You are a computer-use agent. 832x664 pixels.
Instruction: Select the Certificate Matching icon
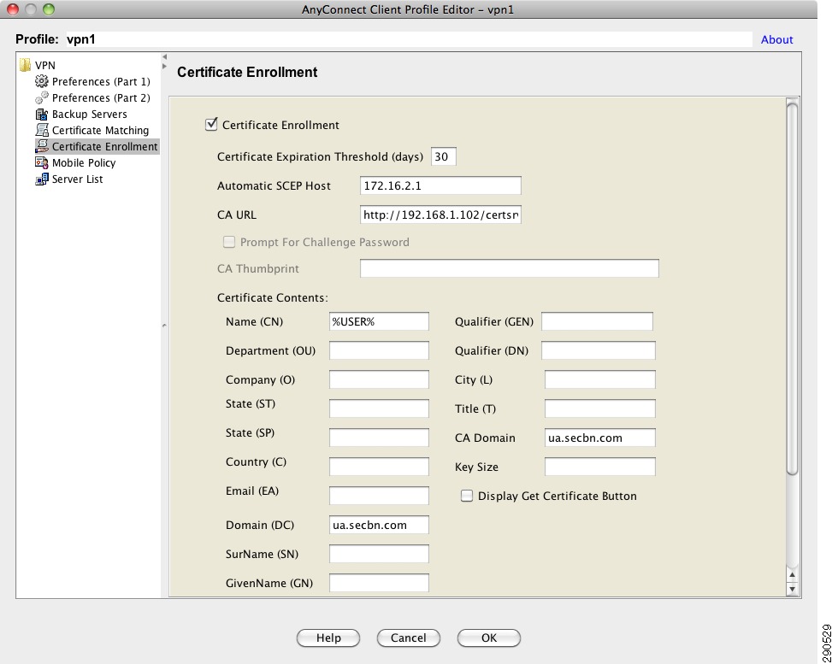41,130
